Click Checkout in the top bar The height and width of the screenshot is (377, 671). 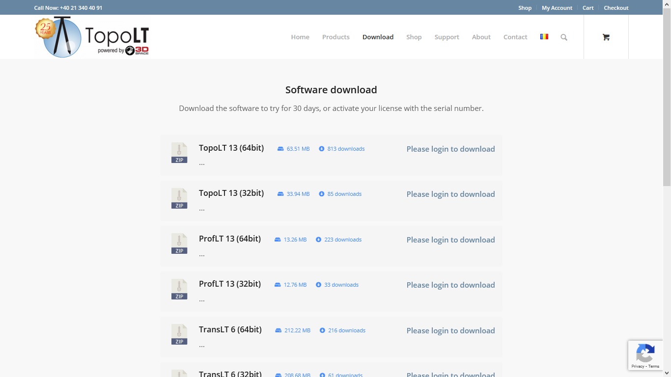[616, 8]
